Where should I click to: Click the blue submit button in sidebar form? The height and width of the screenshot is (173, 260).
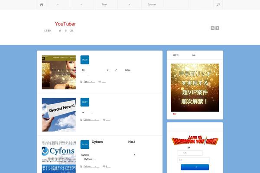pyautogui.click(x=195, y=167)
